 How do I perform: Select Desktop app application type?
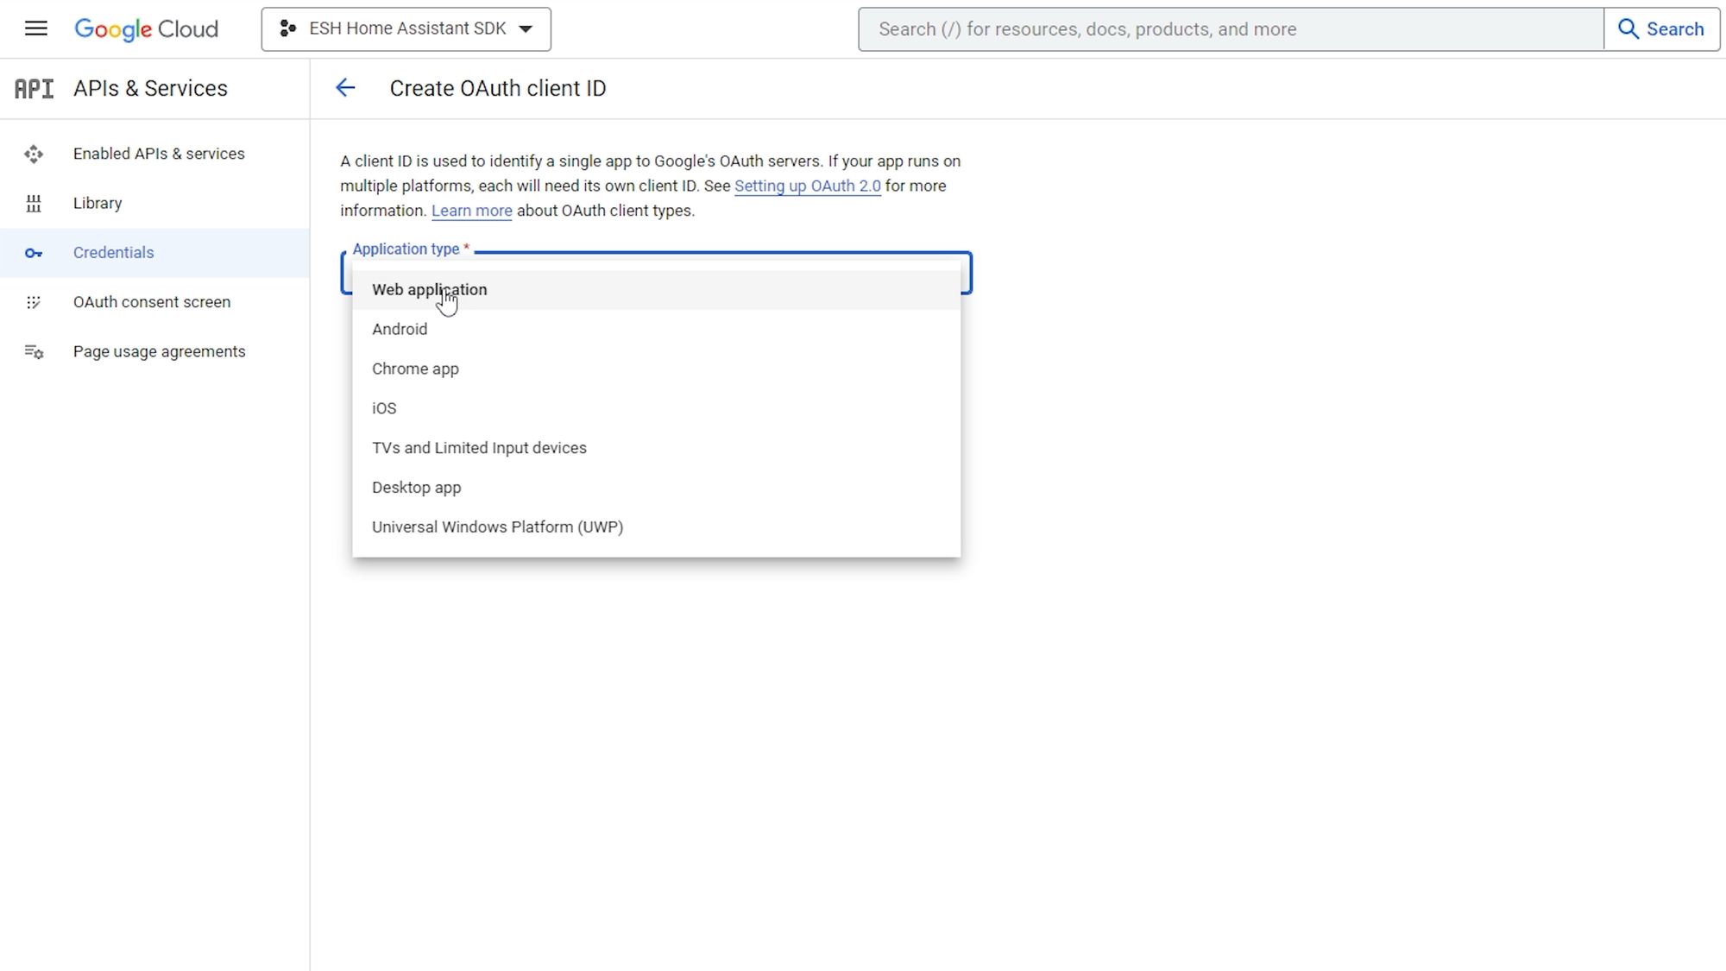416,488
